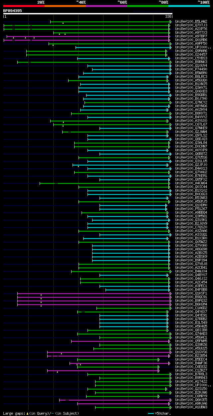
Task: Select the UniRef100_Q3M561 label
Action: (x=191, y=216)
